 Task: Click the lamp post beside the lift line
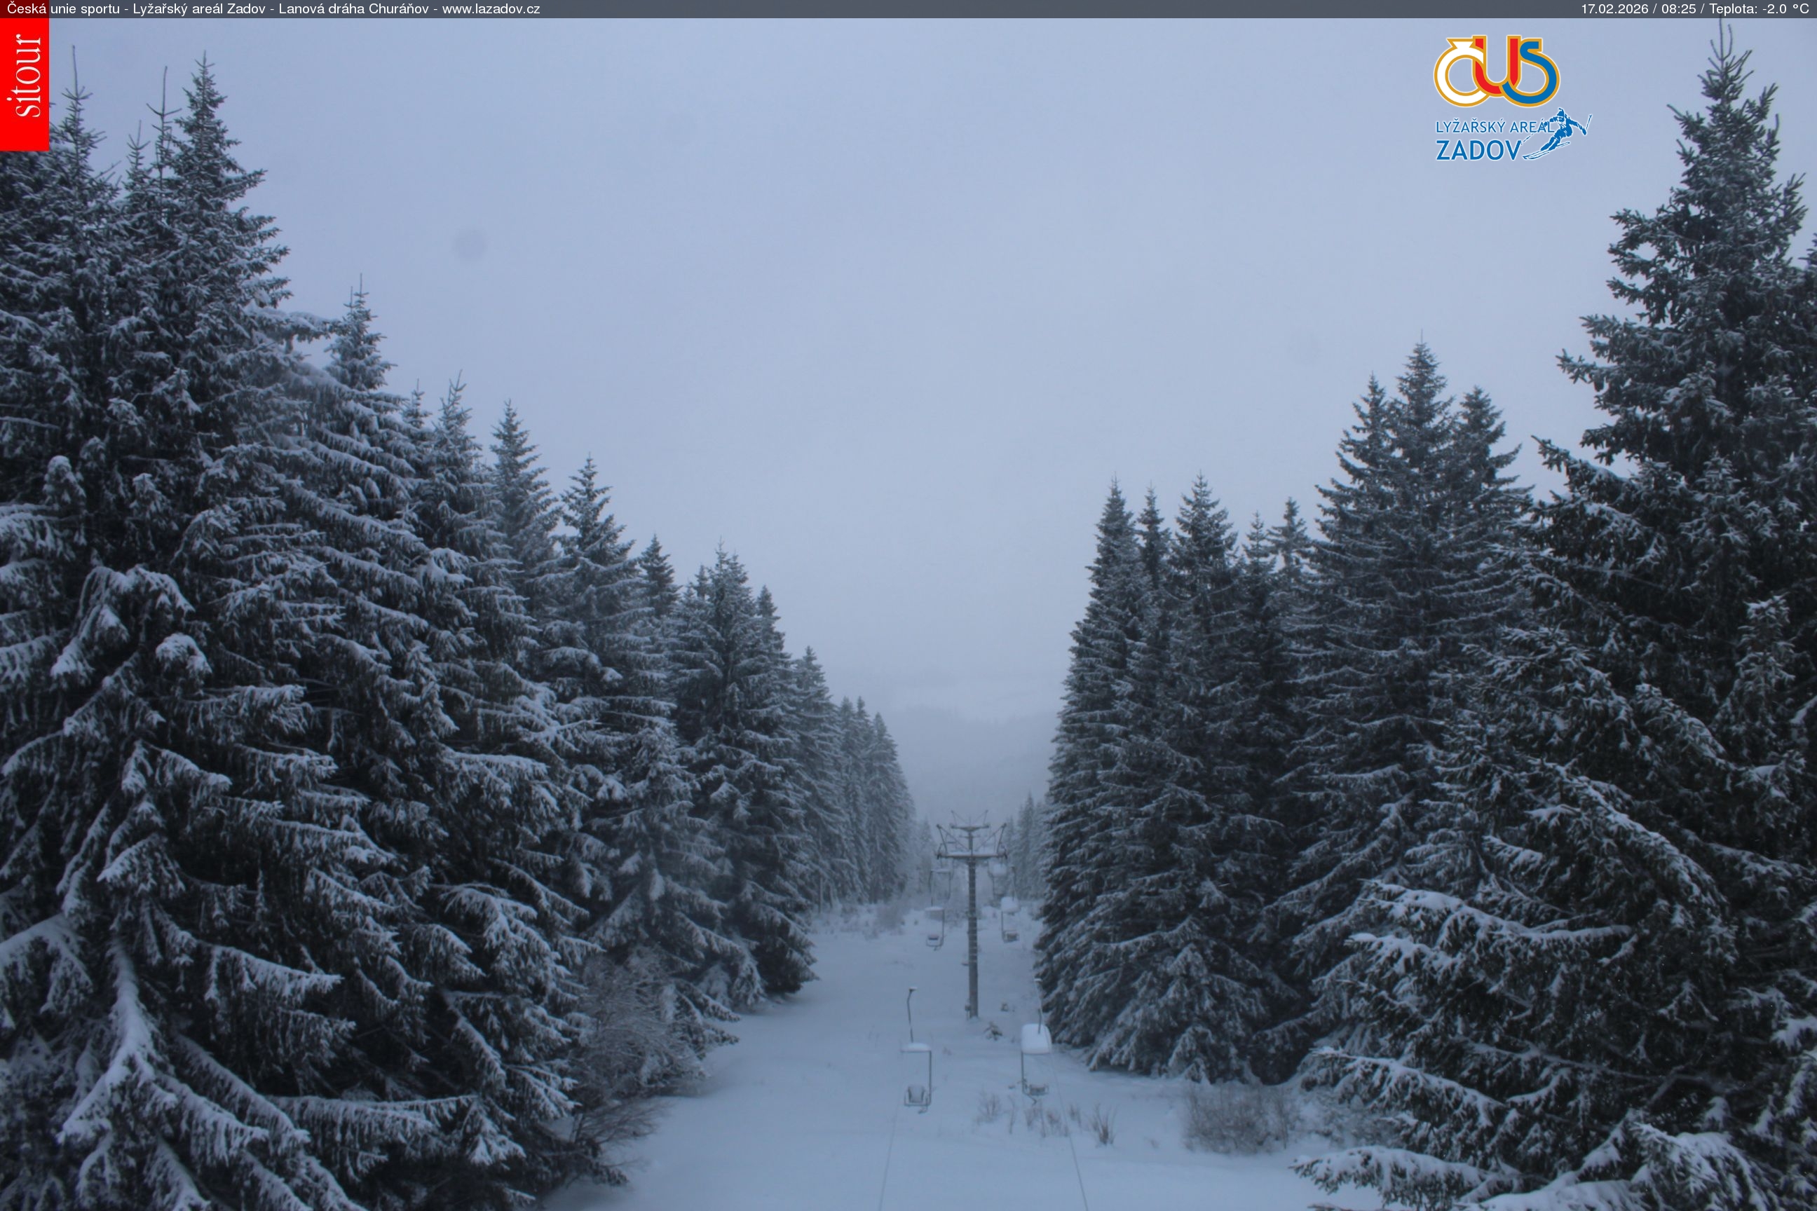coord(911,1012)
